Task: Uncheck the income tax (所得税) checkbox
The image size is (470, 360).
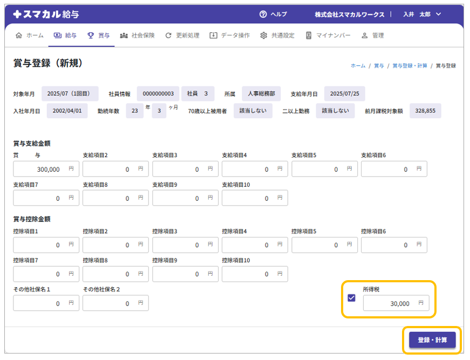Action: [x=352, y=298]
